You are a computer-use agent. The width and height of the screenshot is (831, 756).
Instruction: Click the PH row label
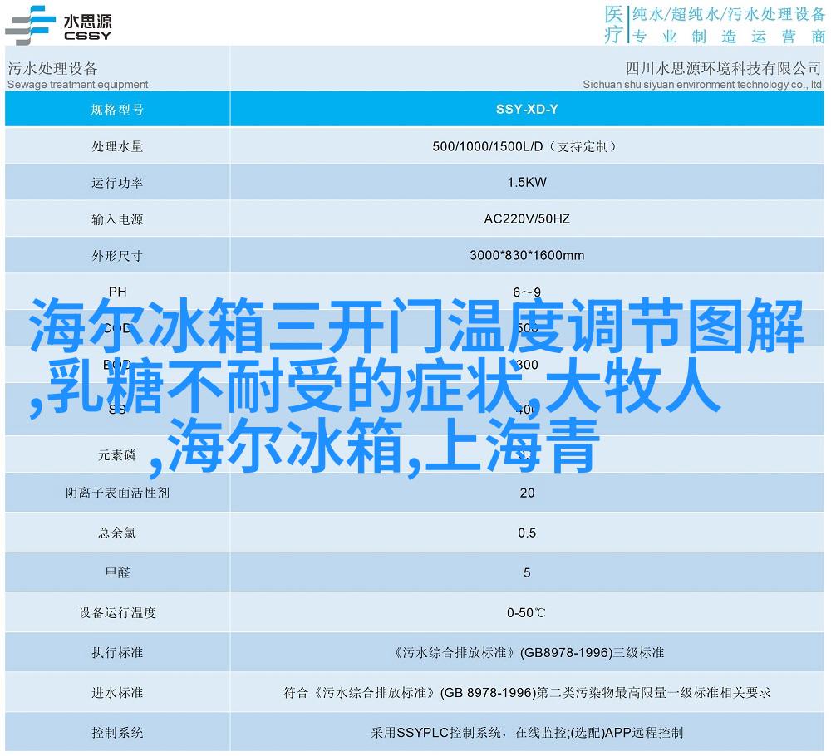pos(117,292)
